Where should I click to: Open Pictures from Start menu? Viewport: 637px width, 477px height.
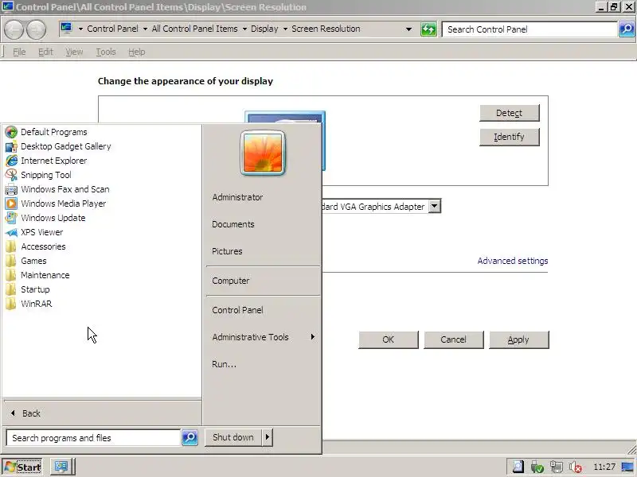(x=227, y=251)
